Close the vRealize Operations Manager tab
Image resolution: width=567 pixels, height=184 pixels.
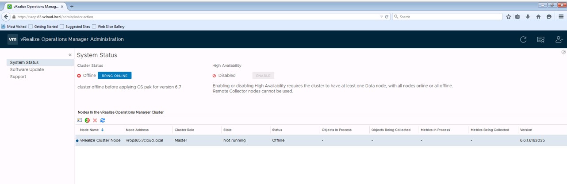(x=62, y=7)
